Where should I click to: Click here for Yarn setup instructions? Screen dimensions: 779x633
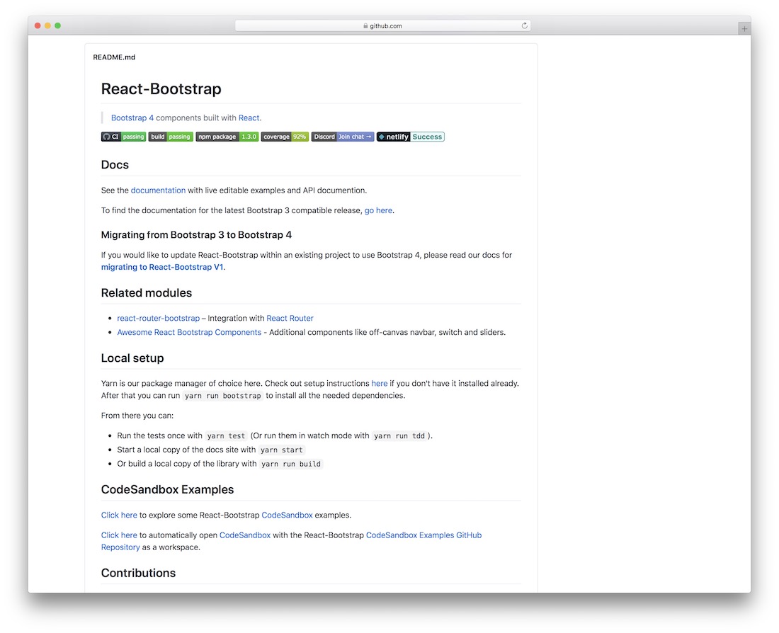pyautogui.click(x=379, y=383)
